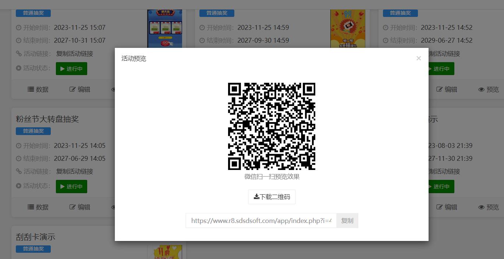Click the 活动预览 dialog title
This screenshot has width=504, height=259.
(x=134, y=58)
